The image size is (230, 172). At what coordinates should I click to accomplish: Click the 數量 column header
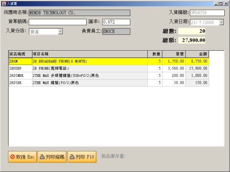(x=155, y=54)
